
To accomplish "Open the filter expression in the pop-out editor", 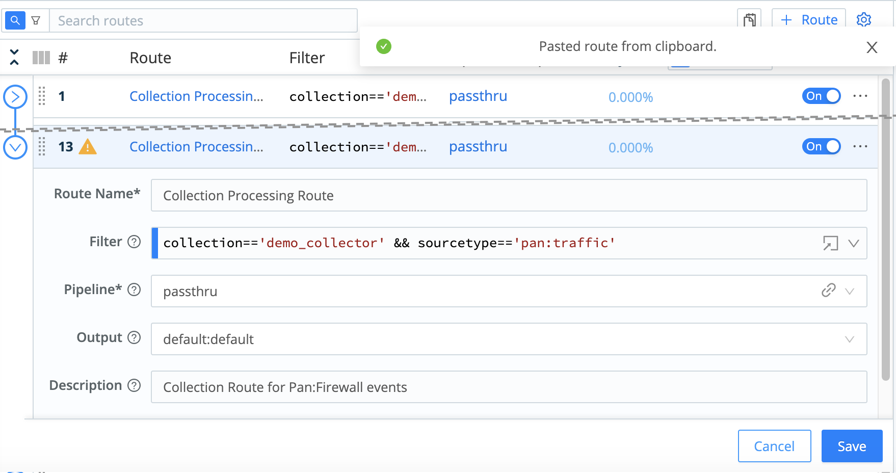I will click(x=831, y=243).
